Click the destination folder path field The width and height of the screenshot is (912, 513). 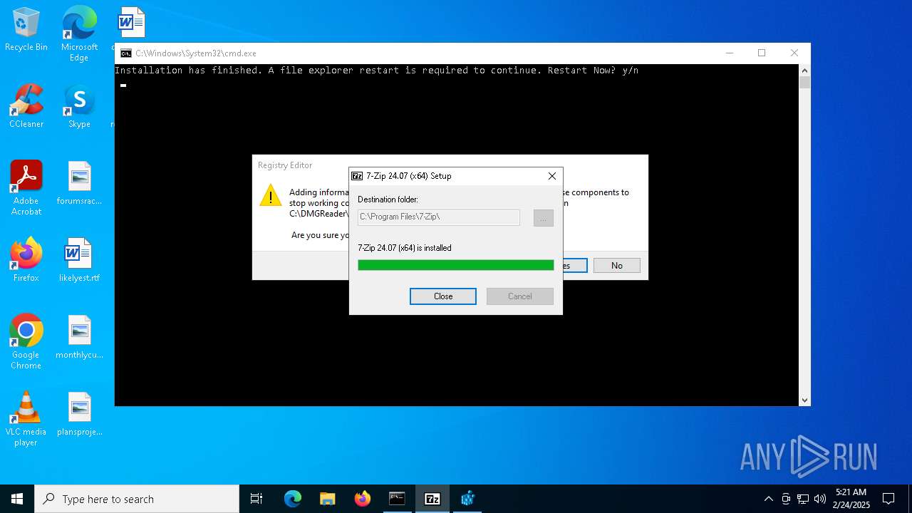click(439, 217)
